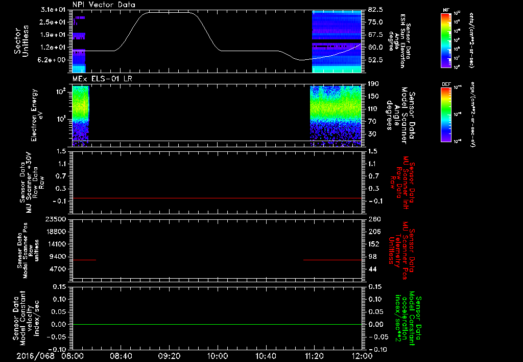The image size is (523, 362).
Task: Click the '206' telemetry tick label
Action: coord(374,232)
